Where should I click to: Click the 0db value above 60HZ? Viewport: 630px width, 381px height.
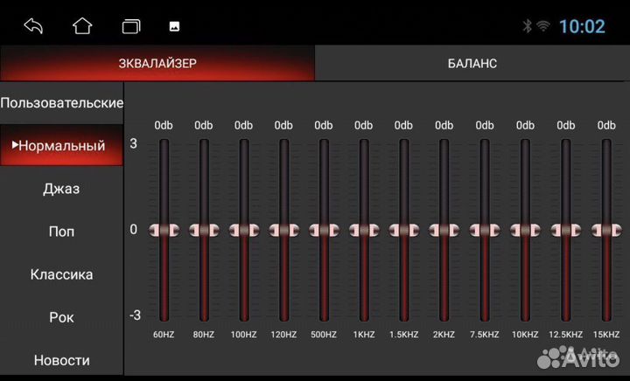pos(164,126)
